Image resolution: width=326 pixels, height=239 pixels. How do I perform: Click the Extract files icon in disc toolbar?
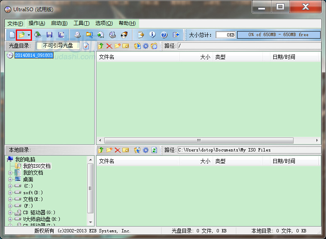(x=137, y=46)
